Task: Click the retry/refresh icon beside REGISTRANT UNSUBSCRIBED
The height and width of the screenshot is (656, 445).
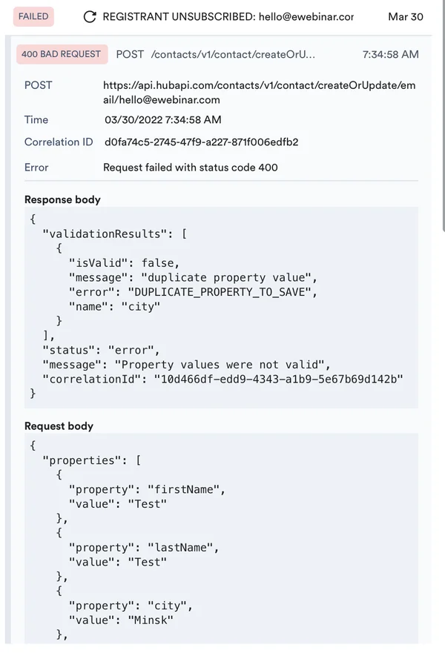Action: 90,16
